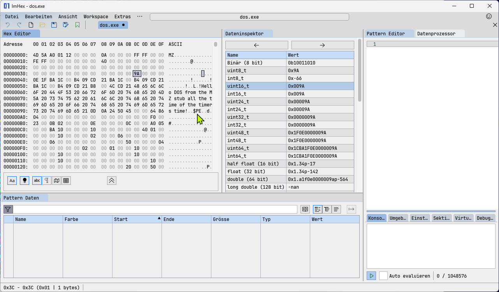
Task: Open the three-dots overflow menu in menu bar
Action: [x=140, y=17]
